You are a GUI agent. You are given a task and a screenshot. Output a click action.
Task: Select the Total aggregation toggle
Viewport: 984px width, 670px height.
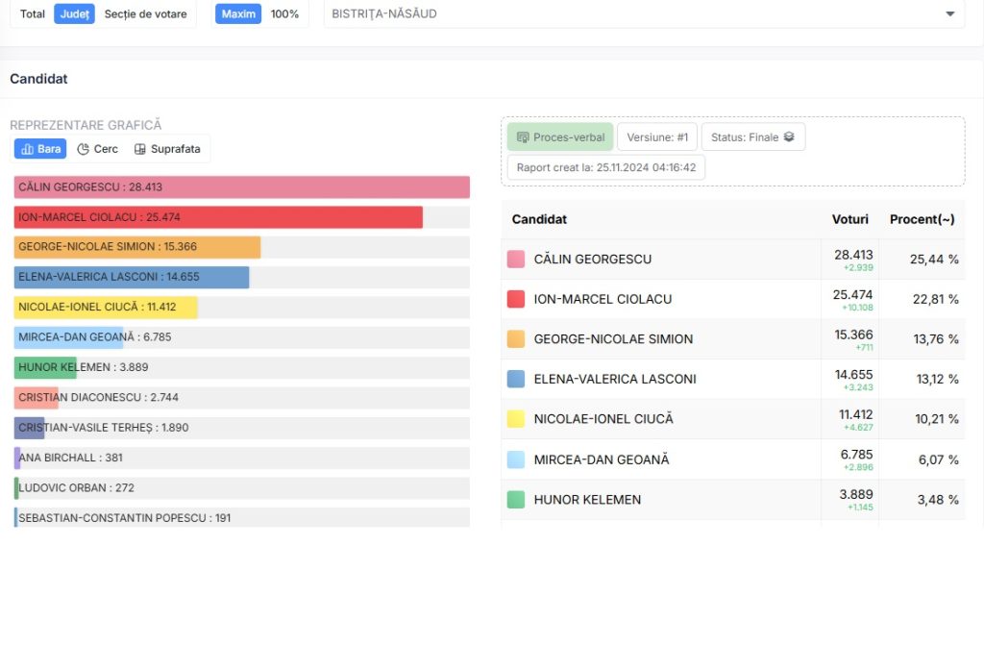pos(33,14)
